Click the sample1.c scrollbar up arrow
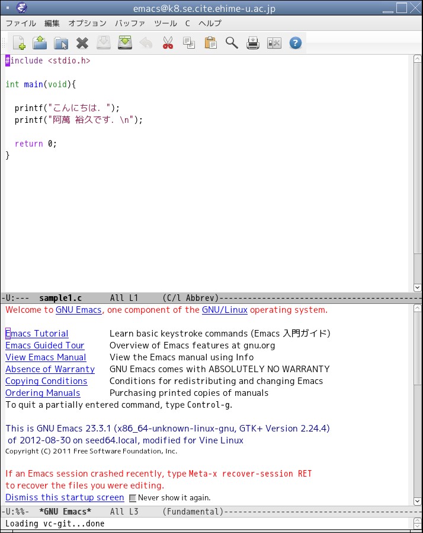The width and height of the screenshot is (423, 533). pyautogui.click(x=418, y=59)
